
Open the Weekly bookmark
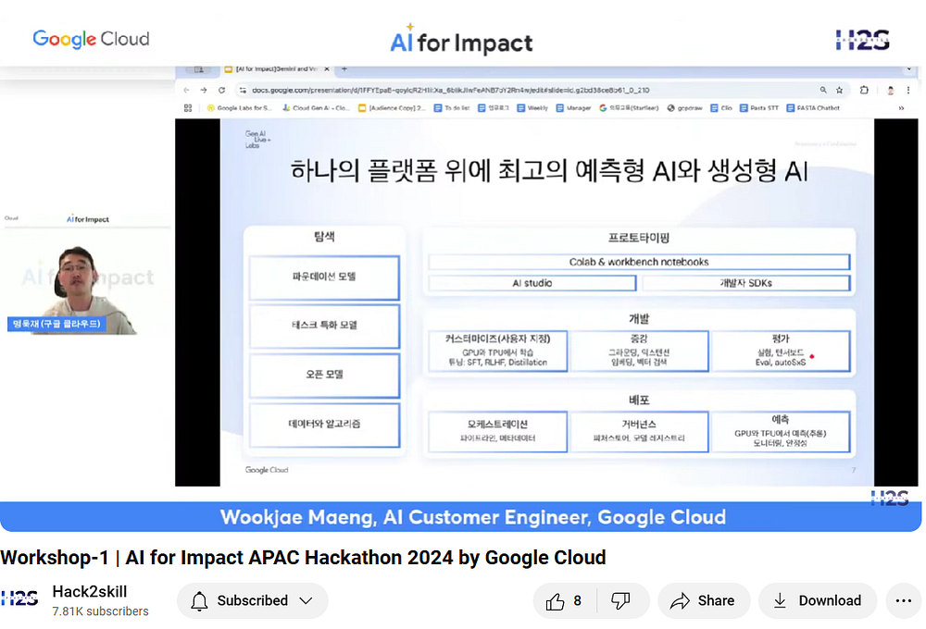(x=532, y=108)
